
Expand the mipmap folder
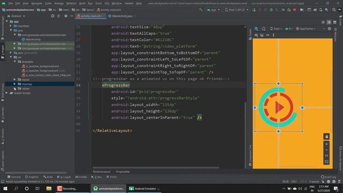click(14, 84)
